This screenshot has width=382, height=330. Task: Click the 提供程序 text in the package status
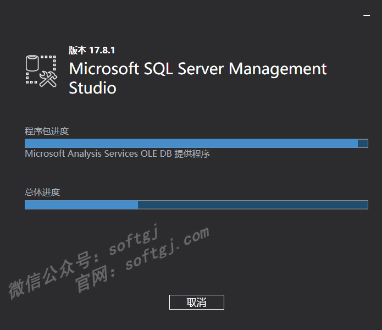[192, 154]
